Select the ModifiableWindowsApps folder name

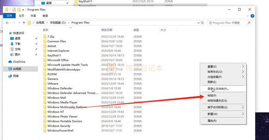[64, 69]
